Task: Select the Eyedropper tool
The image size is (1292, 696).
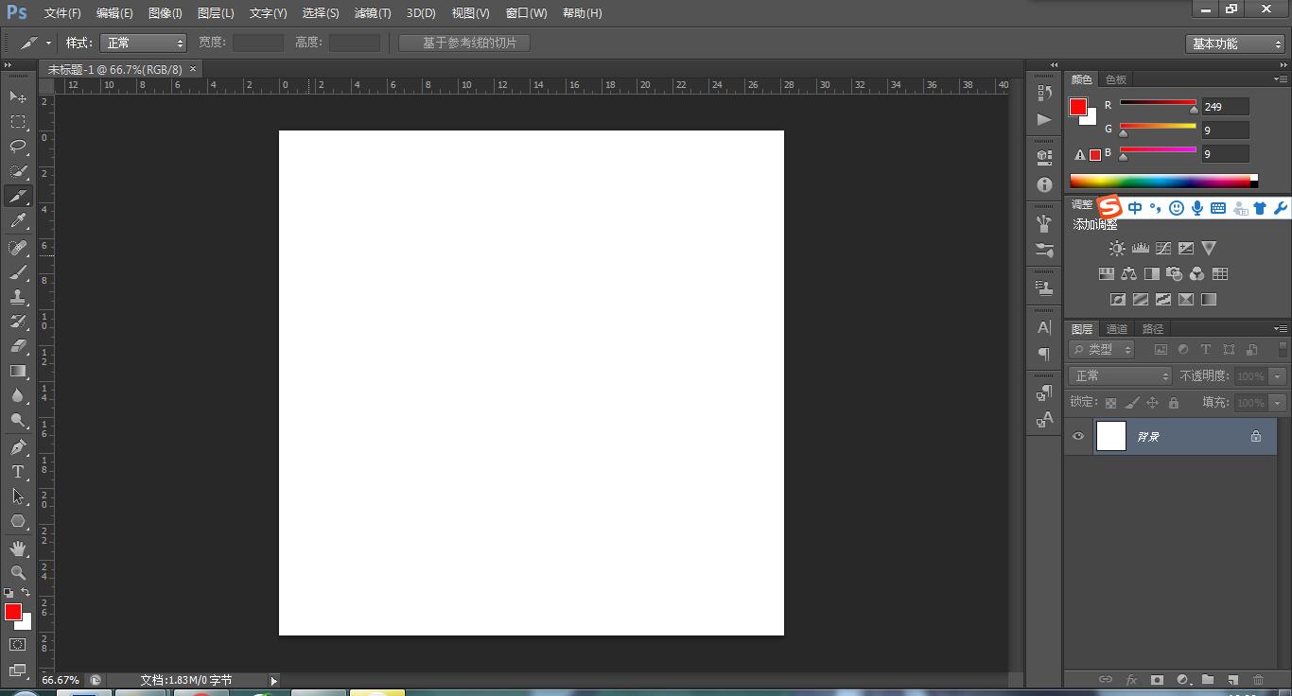Action: [18, 221]
